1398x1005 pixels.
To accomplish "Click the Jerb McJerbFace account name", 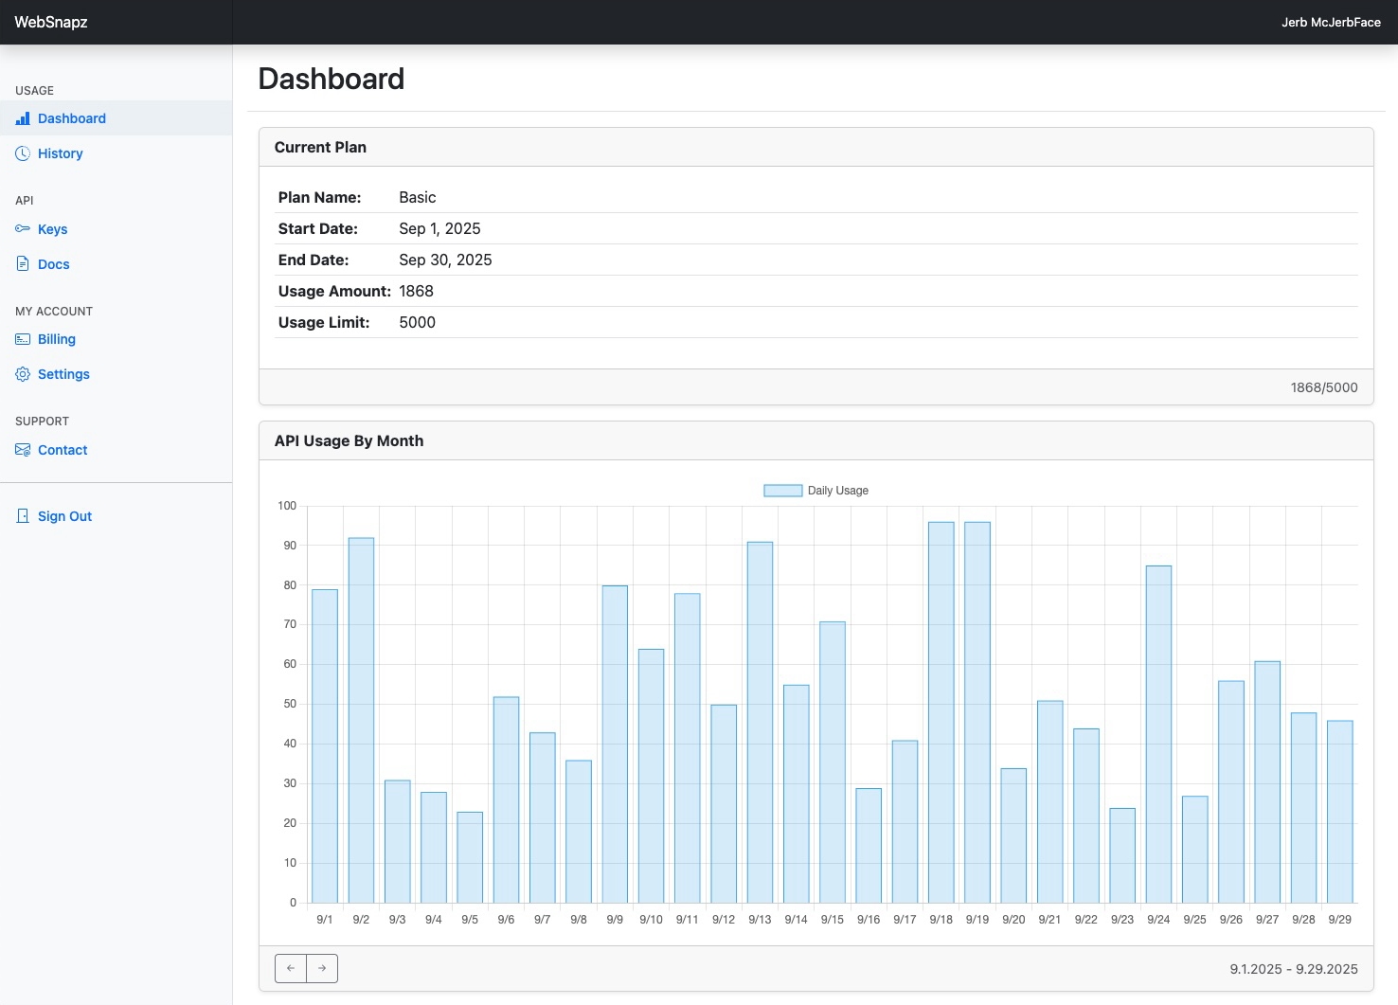I will (x=1331, y=22).
